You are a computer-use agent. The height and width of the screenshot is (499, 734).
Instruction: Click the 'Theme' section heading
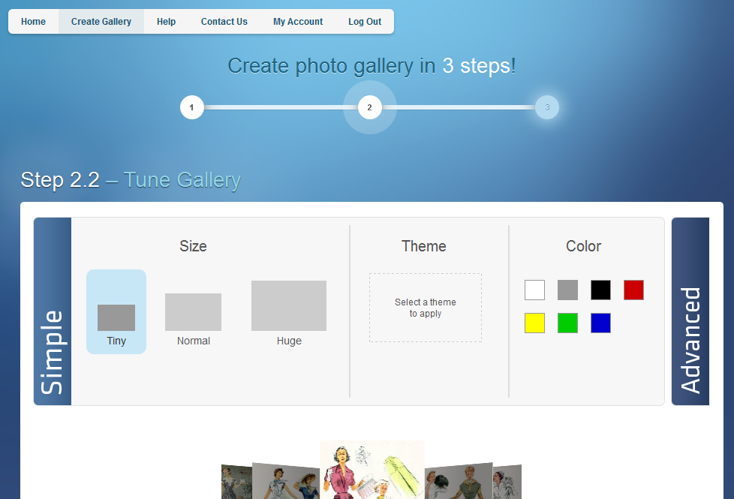(x=424, y=246)
